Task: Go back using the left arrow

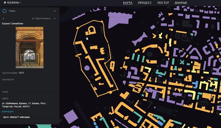Action: [x=3, y=19]
